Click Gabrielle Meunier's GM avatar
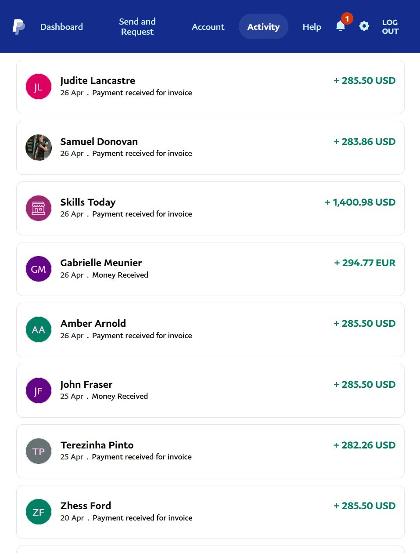This screenshot has height=553, width=420. point(39,269)
